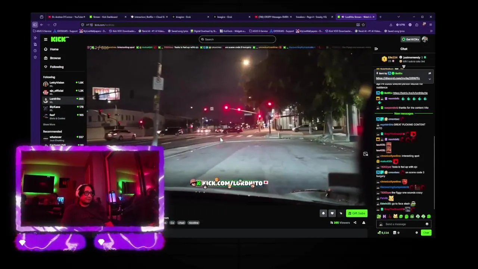478x269 pixels.
Task: Open botrix.live leaderboard link in chat
Action: [410, 93]
